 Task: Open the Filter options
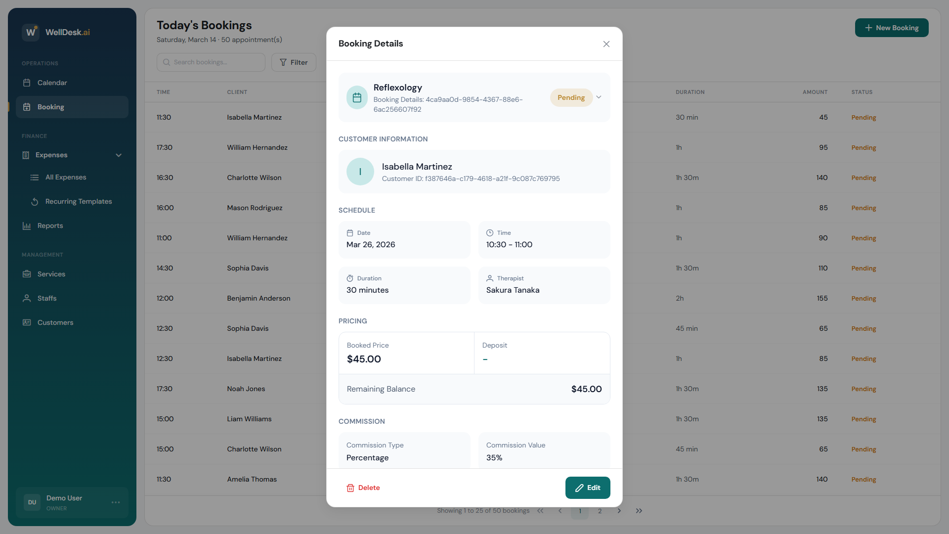click(x=294, y=62)
